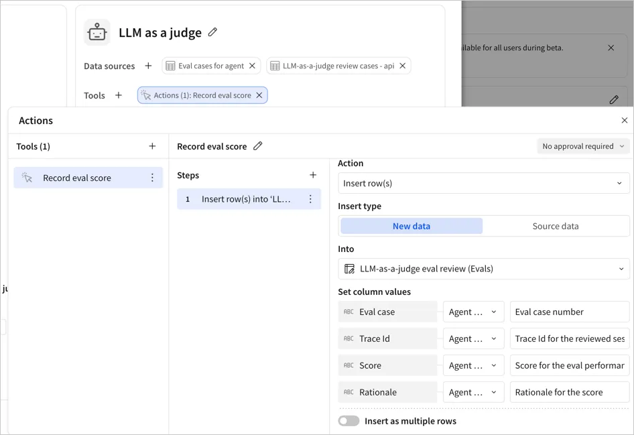Click the 'Set column values' label
634x435 pixels.
click(375, 292)
